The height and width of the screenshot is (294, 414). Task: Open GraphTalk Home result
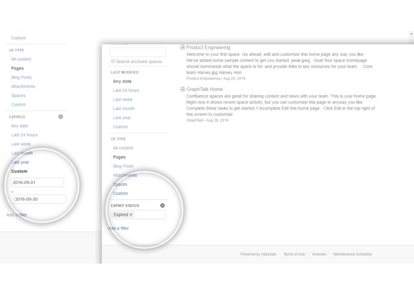204,89
